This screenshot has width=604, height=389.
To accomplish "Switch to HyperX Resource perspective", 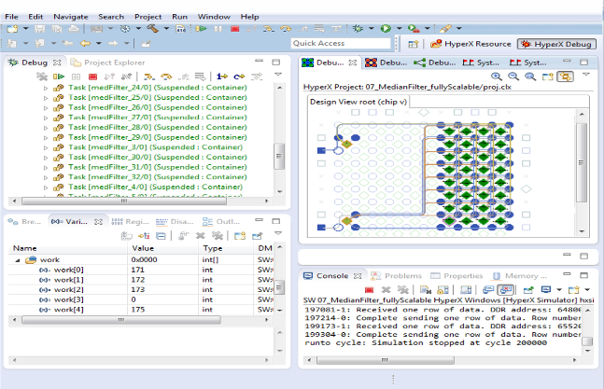I will click(471, 44).
